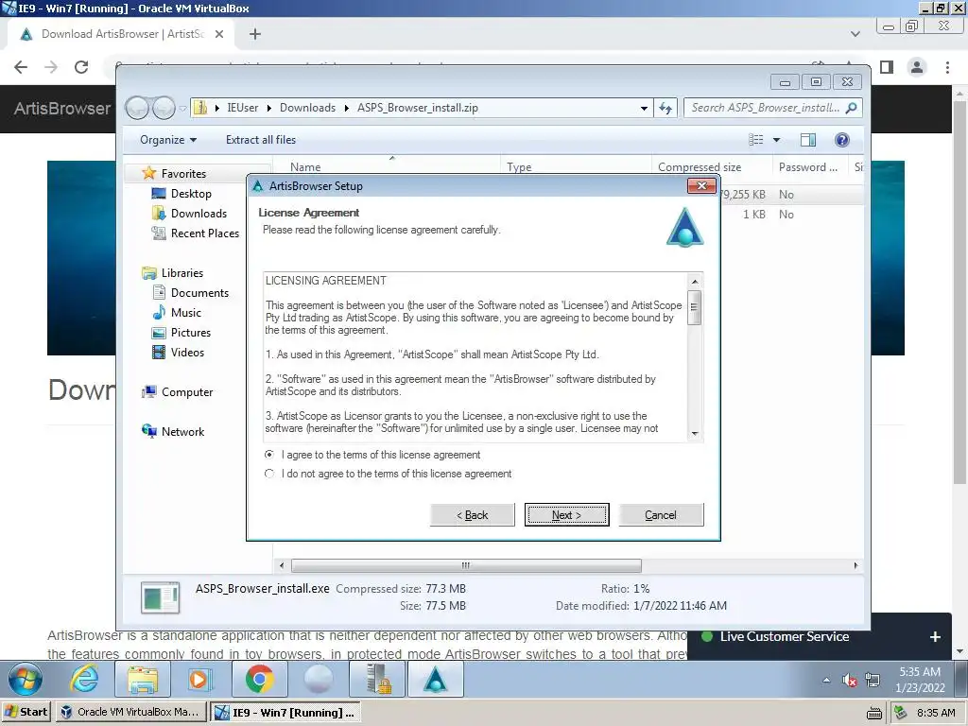Open Videos library

(x=187, y=352)
